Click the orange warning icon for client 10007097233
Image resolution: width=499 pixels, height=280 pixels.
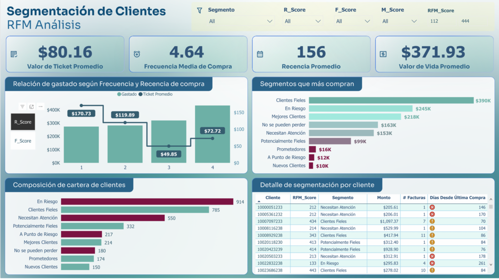coord(432,221)
